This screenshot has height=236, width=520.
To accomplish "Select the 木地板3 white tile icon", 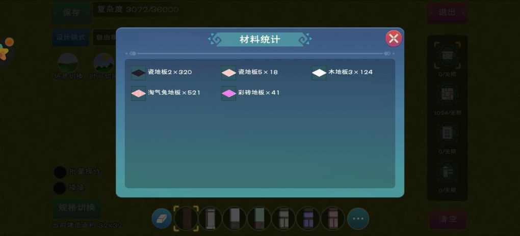I will coord(319,73).
